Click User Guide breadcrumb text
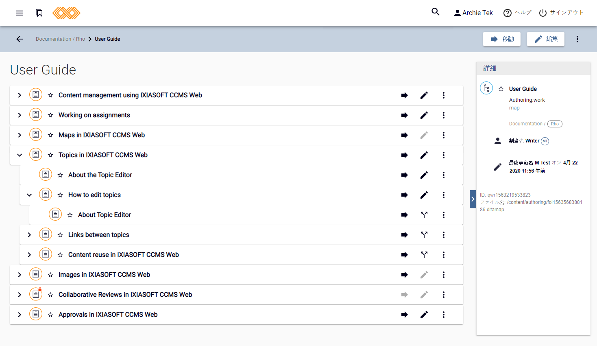597x346 pixels. (107, 39)
